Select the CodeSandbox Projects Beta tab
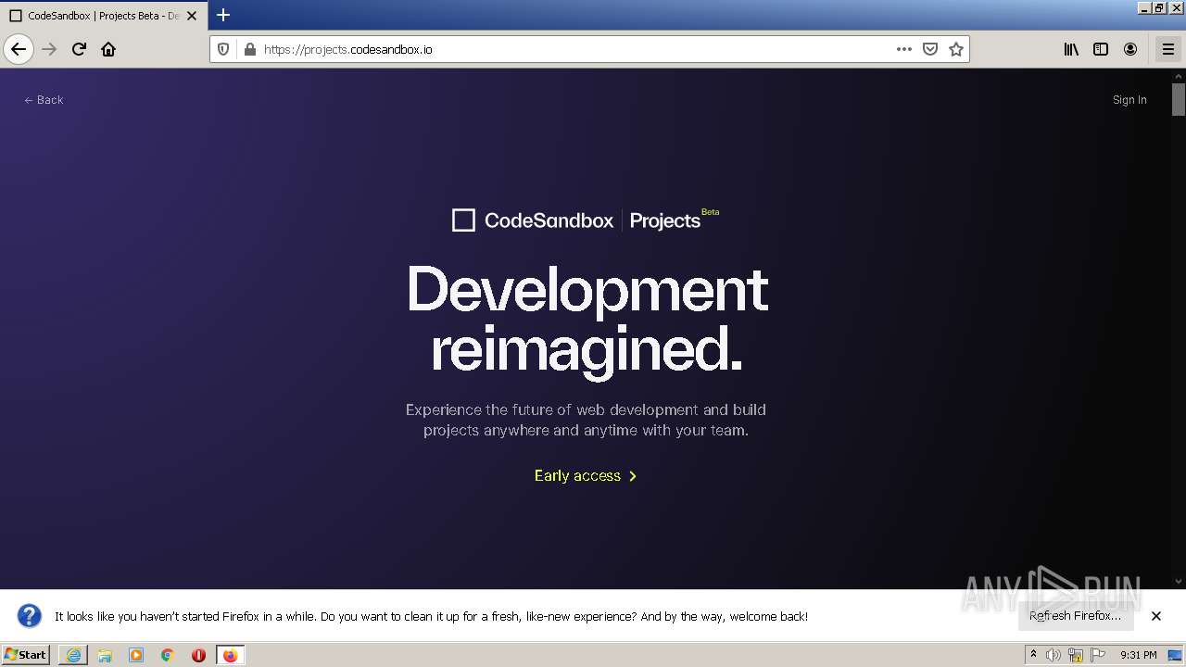1186x667 pixels. pyautogui.click(x=102, y=16)
